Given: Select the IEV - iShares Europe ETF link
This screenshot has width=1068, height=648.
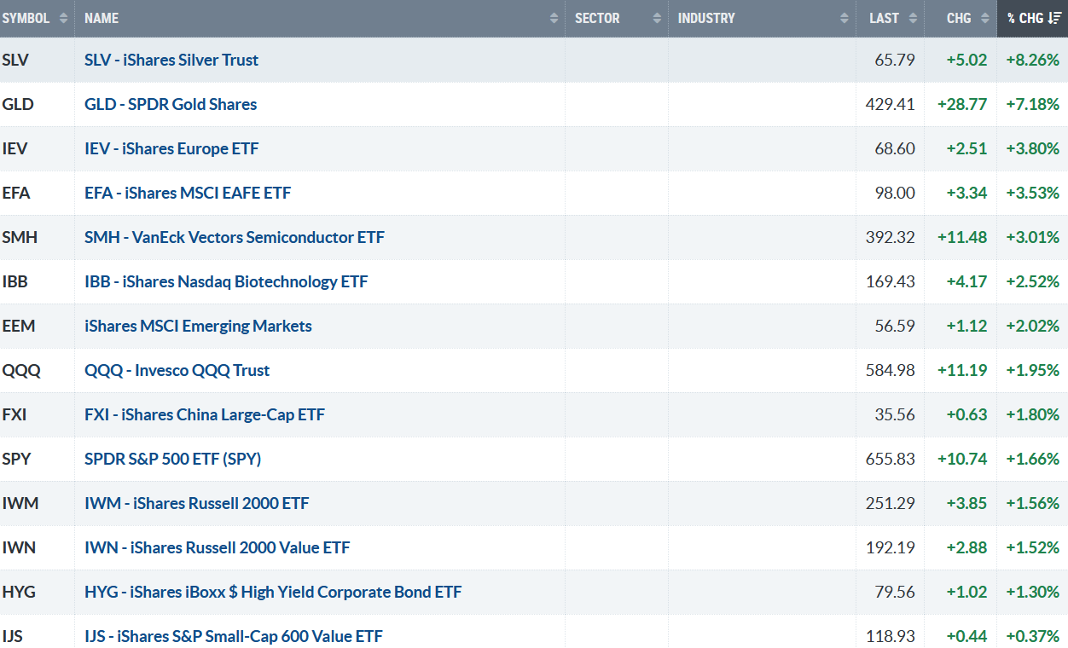Looking at the screenshot, I should point(171,148).
